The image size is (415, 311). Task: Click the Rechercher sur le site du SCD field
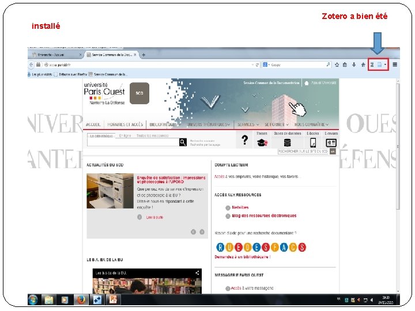click(x=303, y=151)
